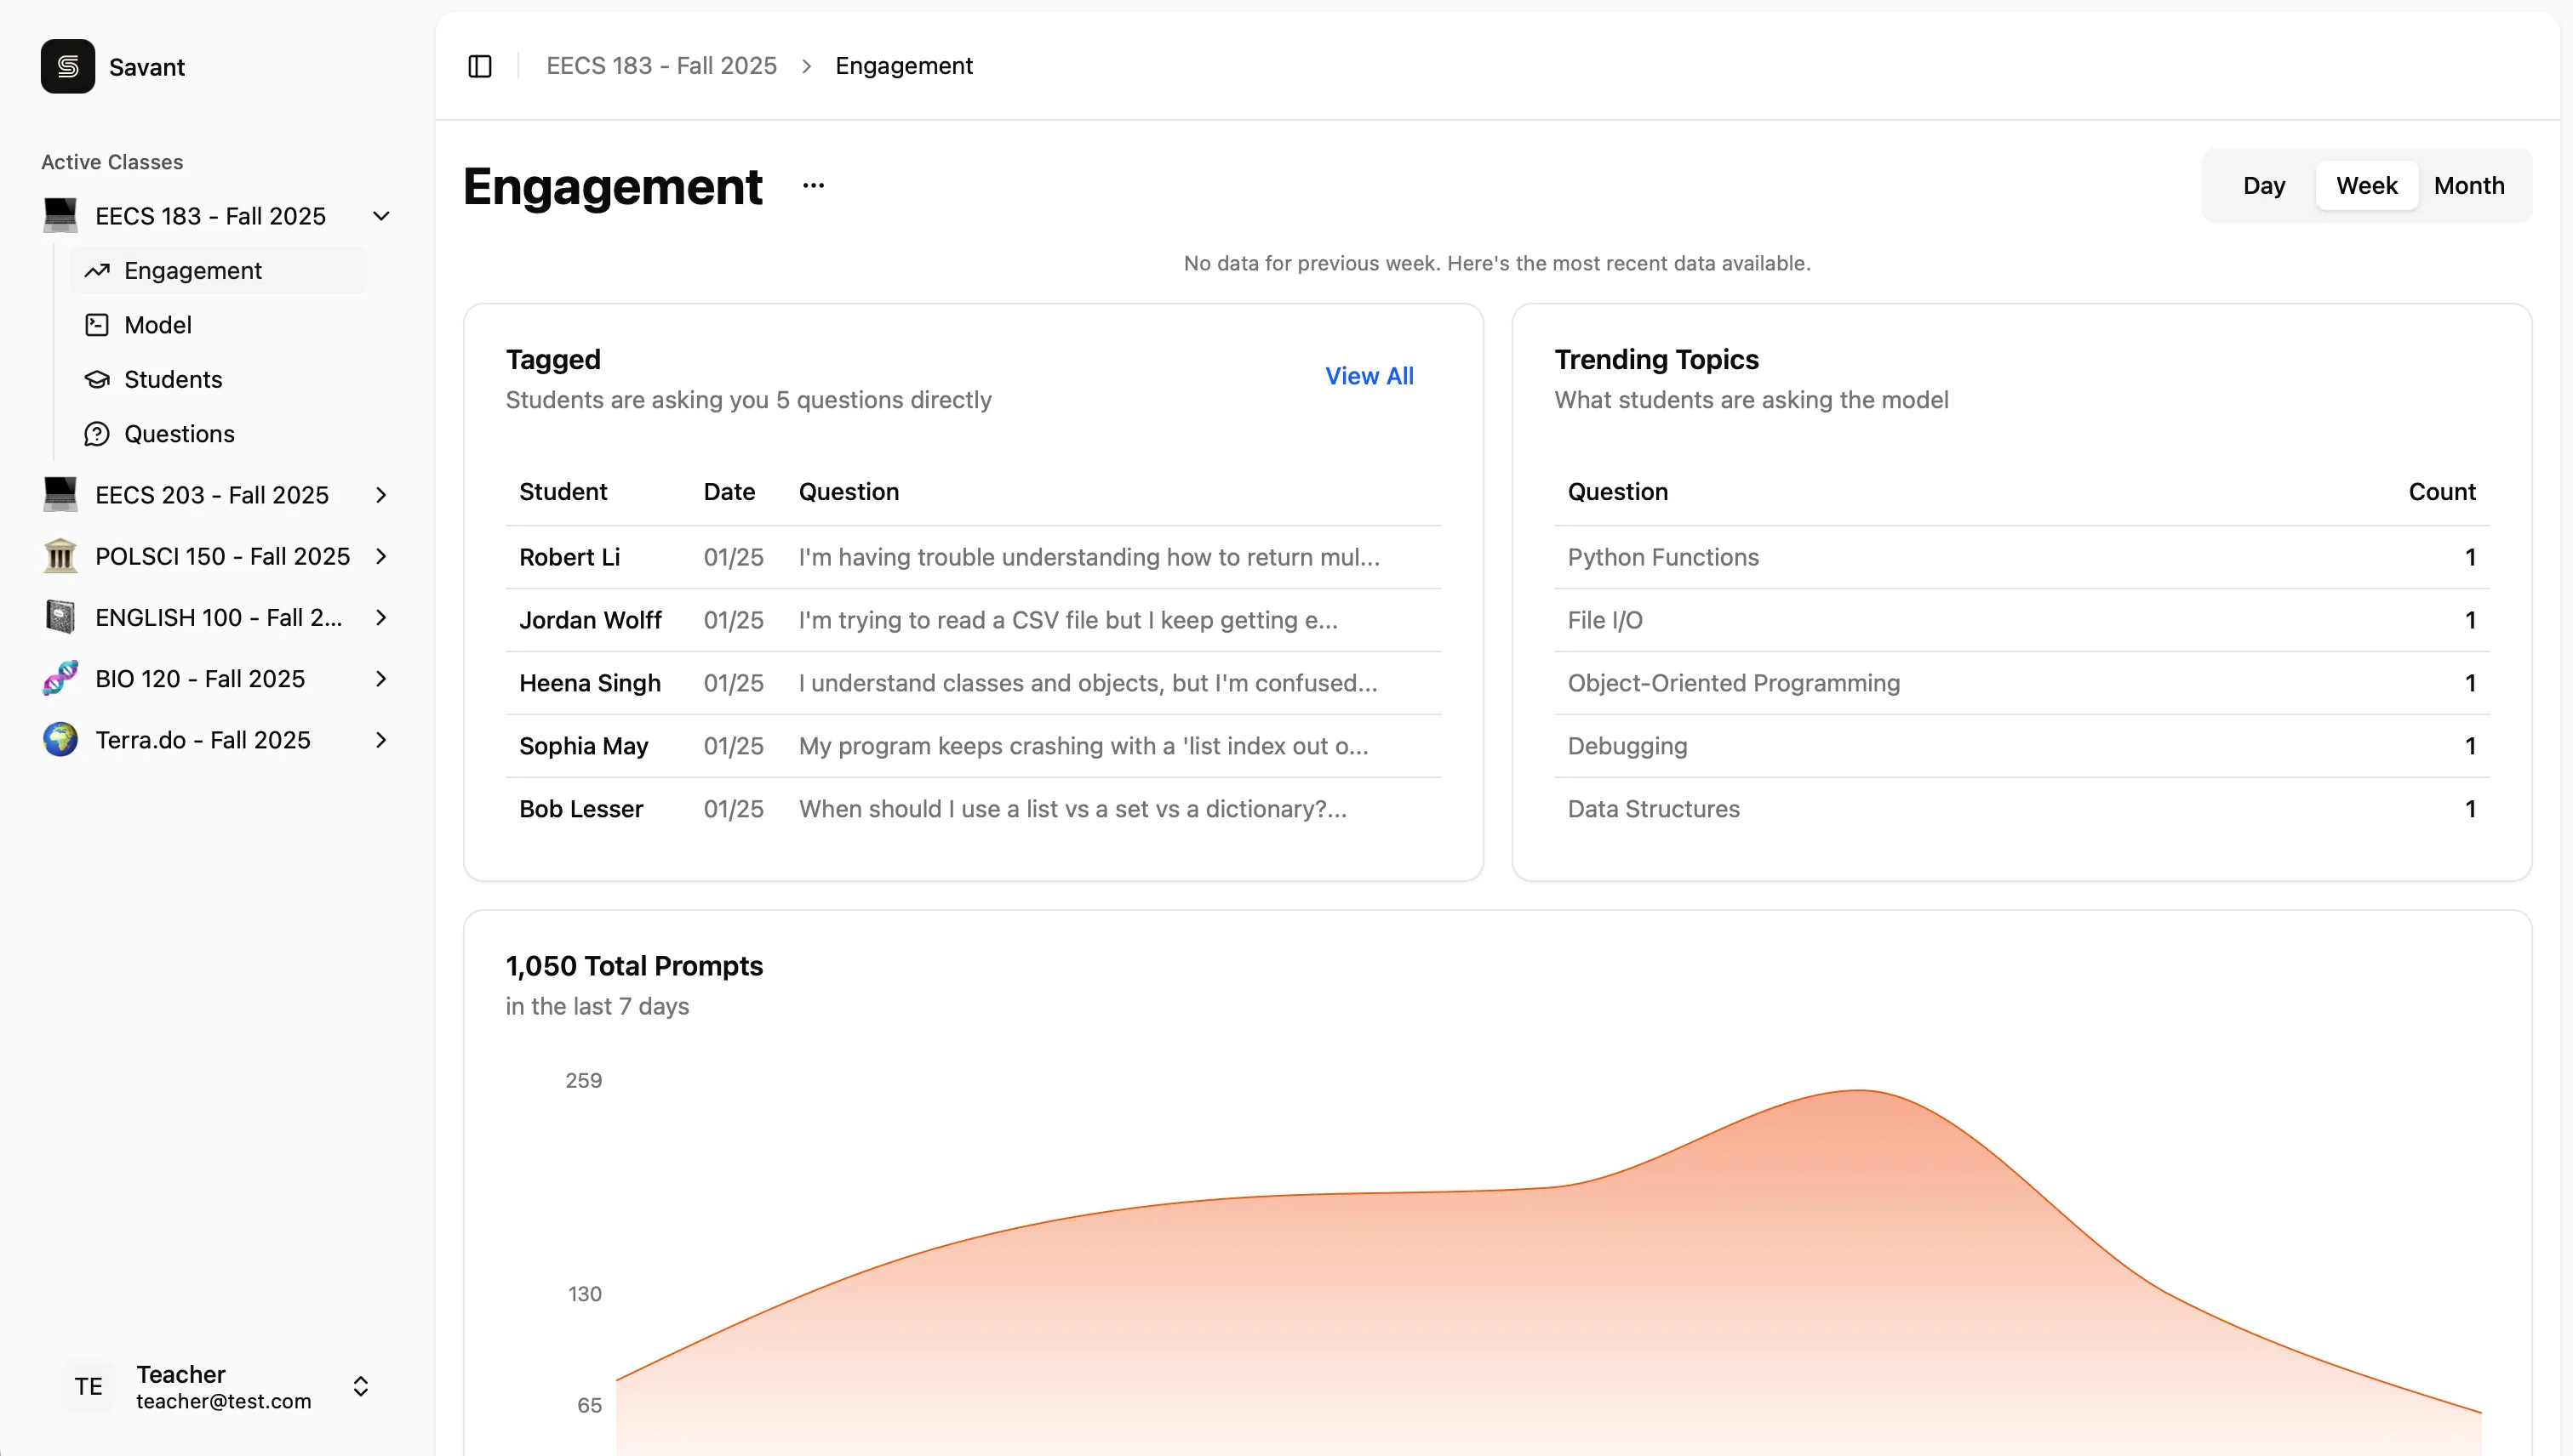Click the Engagement trend arrow icon

coord(97,271)
